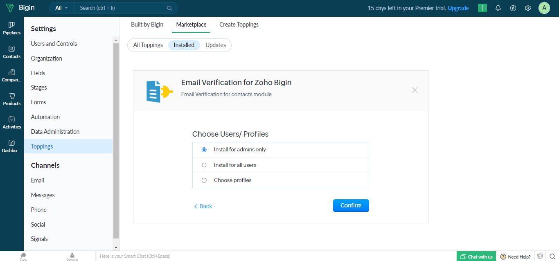This screenshot has height=261, width=559.
Task: Select the Choose profiles radio option
Action: (204, 180)
